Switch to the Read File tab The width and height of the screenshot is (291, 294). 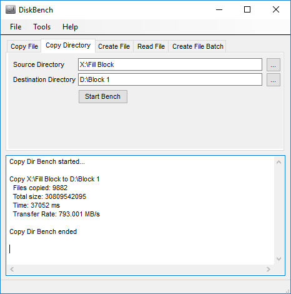point(151,46)
